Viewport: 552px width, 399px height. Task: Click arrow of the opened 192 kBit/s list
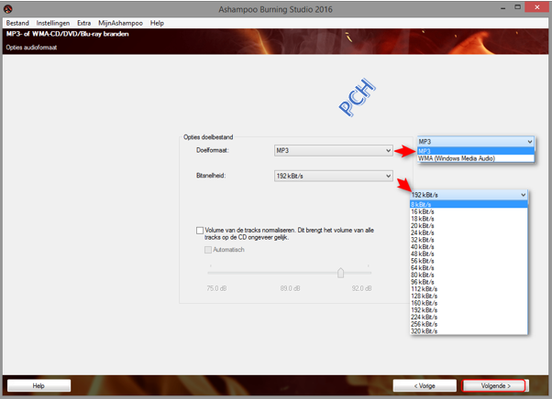(x=523, y=195)
